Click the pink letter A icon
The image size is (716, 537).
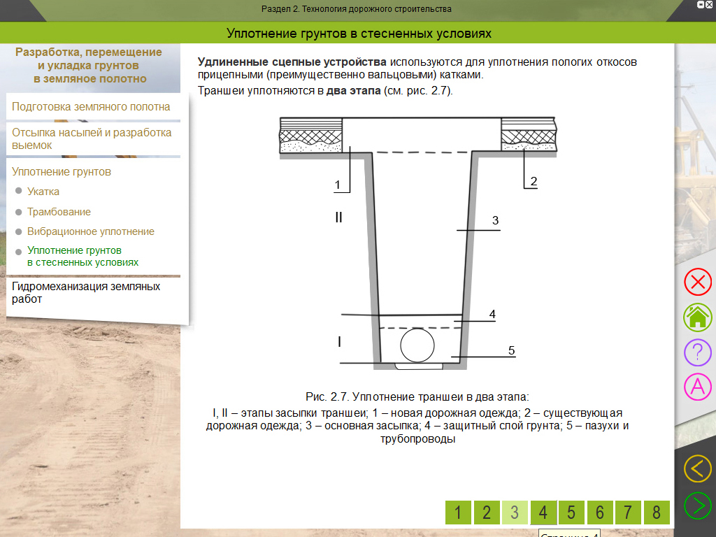click(x=697, y=386)
